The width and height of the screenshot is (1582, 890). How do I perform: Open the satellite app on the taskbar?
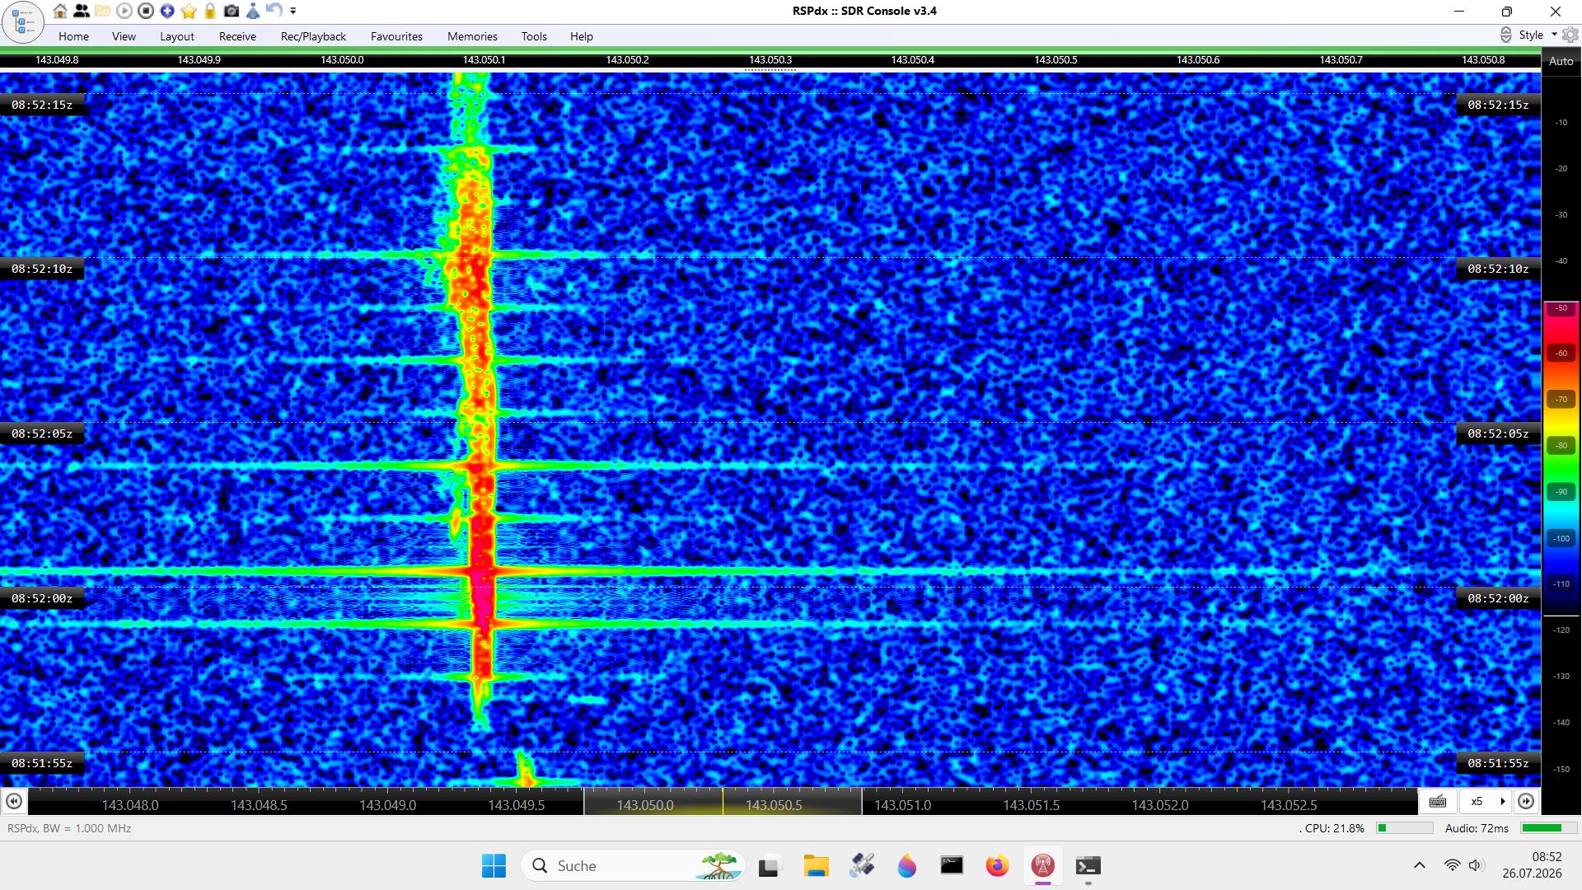click(x=862, y=866)
